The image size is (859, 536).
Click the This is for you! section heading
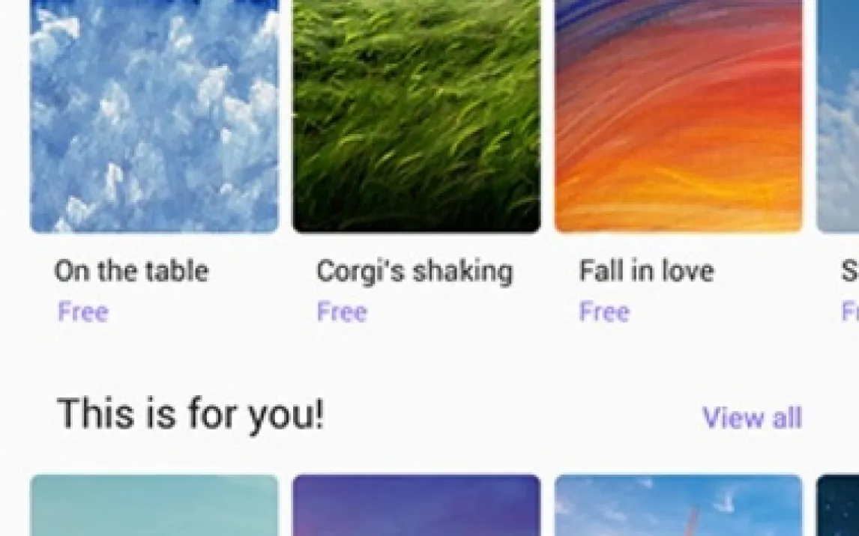click(x=190, y=415)
